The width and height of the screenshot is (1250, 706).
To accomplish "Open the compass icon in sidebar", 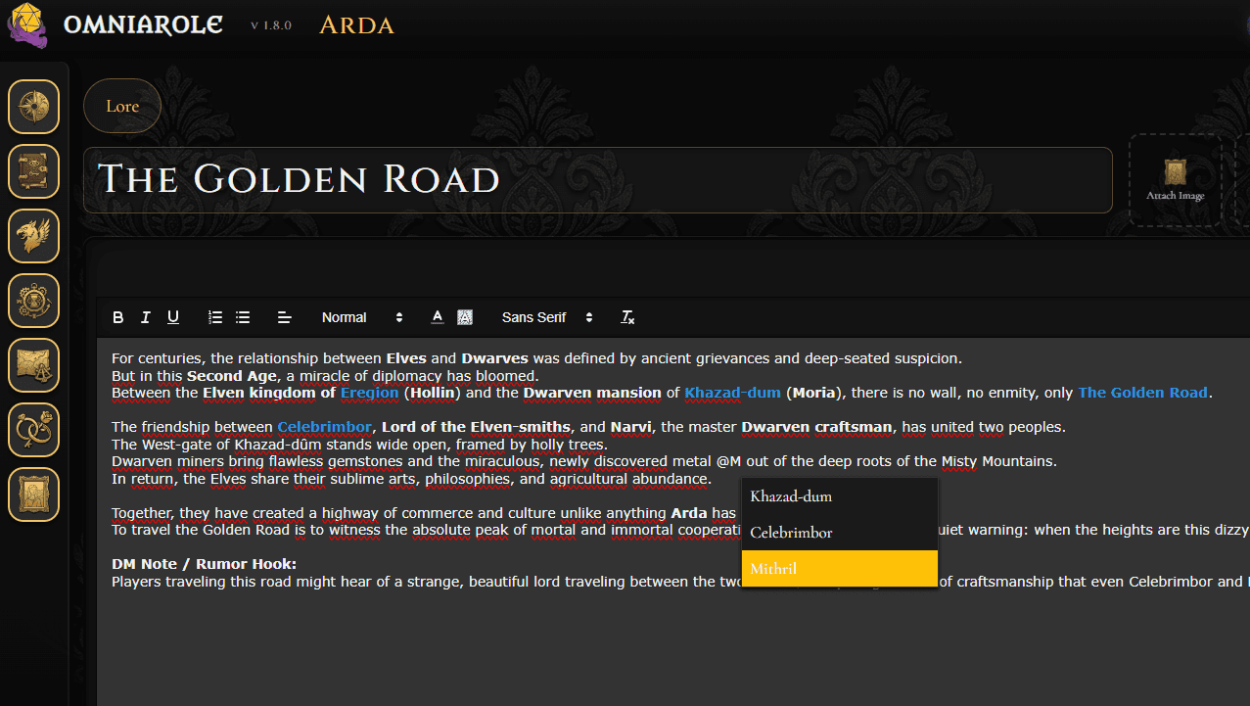I will [x=34, y=107].
